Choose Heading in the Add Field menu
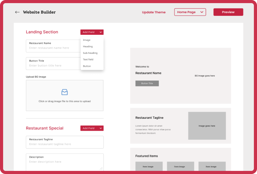The image size is (257, 174). [88, 47]
